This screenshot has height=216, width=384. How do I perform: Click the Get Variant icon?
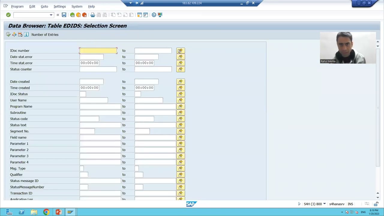[14, 34]
